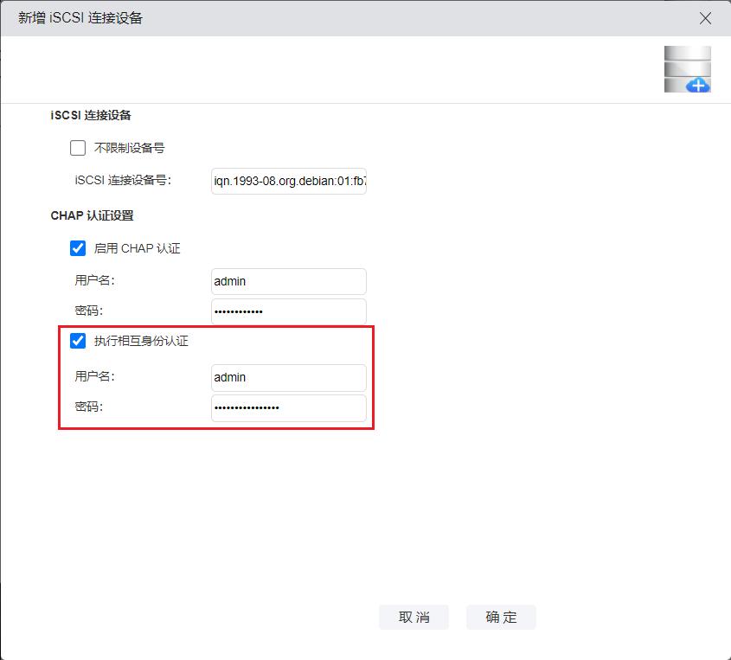Click the storage device add icon
Image resolution: width=731 pixels, height=660 pixels.
pyautogui.click(x=687, y=70)
